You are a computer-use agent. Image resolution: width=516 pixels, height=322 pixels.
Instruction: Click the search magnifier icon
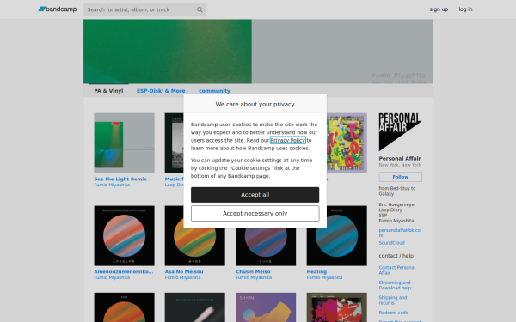tap(200, 9)
